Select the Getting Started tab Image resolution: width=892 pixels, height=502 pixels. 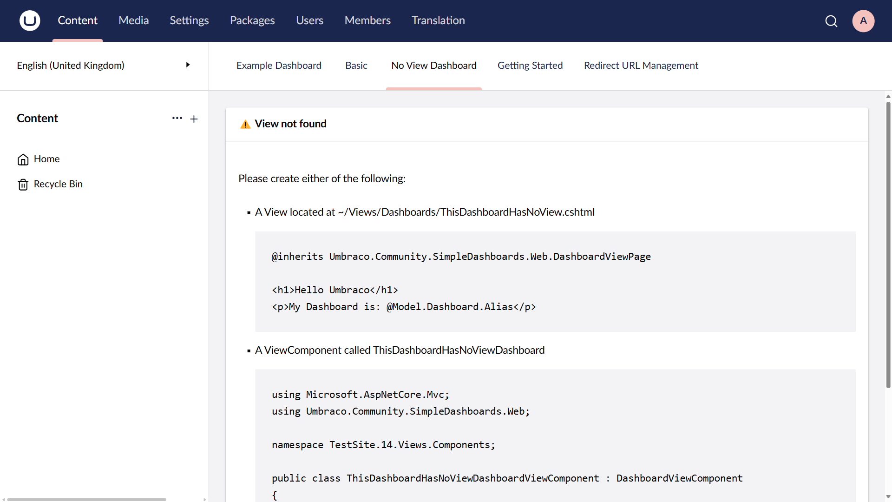coord(530,66)
